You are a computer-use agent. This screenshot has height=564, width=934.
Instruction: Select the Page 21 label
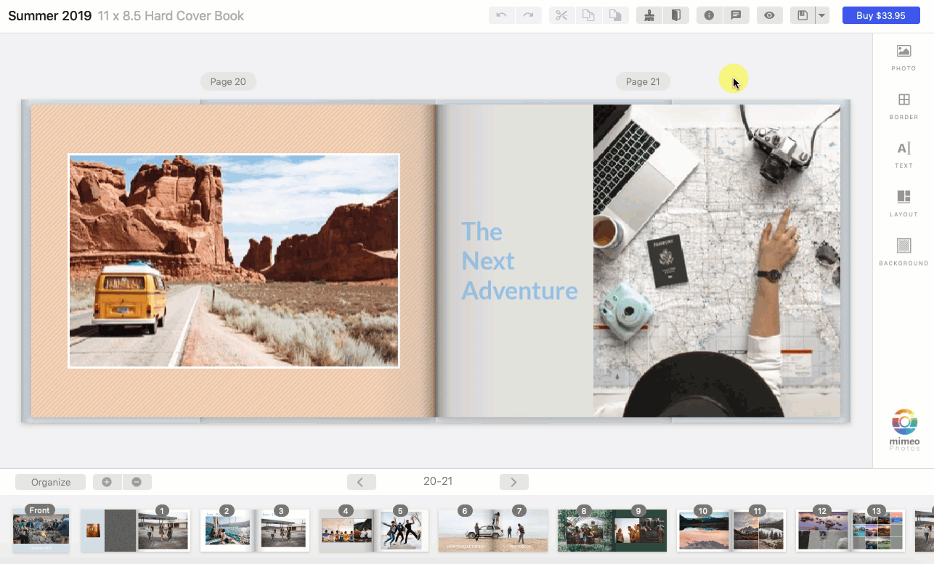(643, 81)
